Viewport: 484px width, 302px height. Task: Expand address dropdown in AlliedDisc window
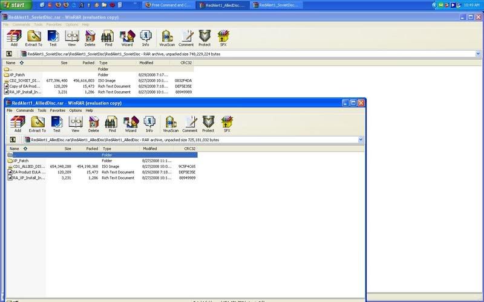point(361,140)
